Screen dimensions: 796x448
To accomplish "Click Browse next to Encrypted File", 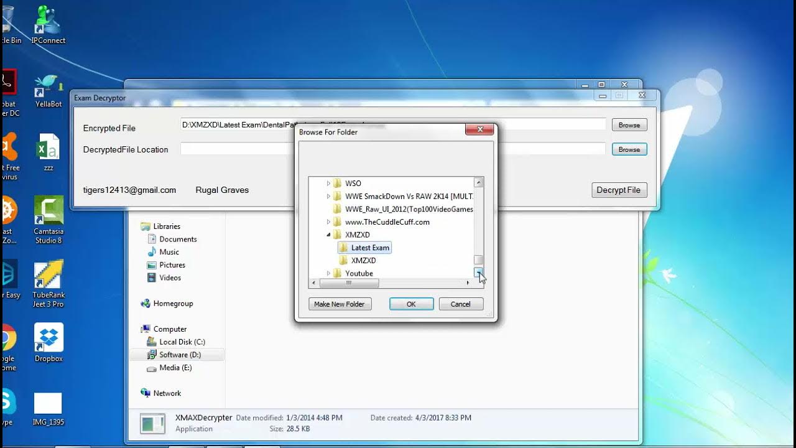I will pos(629,125).
